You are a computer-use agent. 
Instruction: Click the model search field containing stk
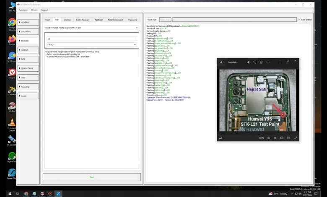[x=92, y=39]
